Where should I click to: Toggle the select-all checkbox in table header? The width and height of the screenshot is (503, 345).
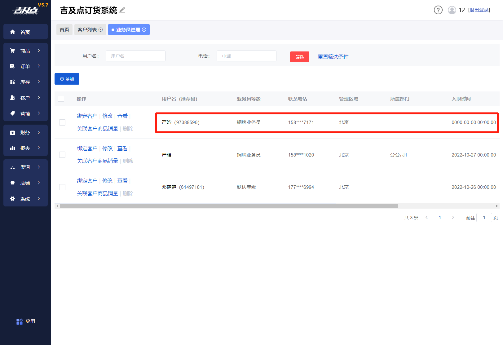(61, 99)
